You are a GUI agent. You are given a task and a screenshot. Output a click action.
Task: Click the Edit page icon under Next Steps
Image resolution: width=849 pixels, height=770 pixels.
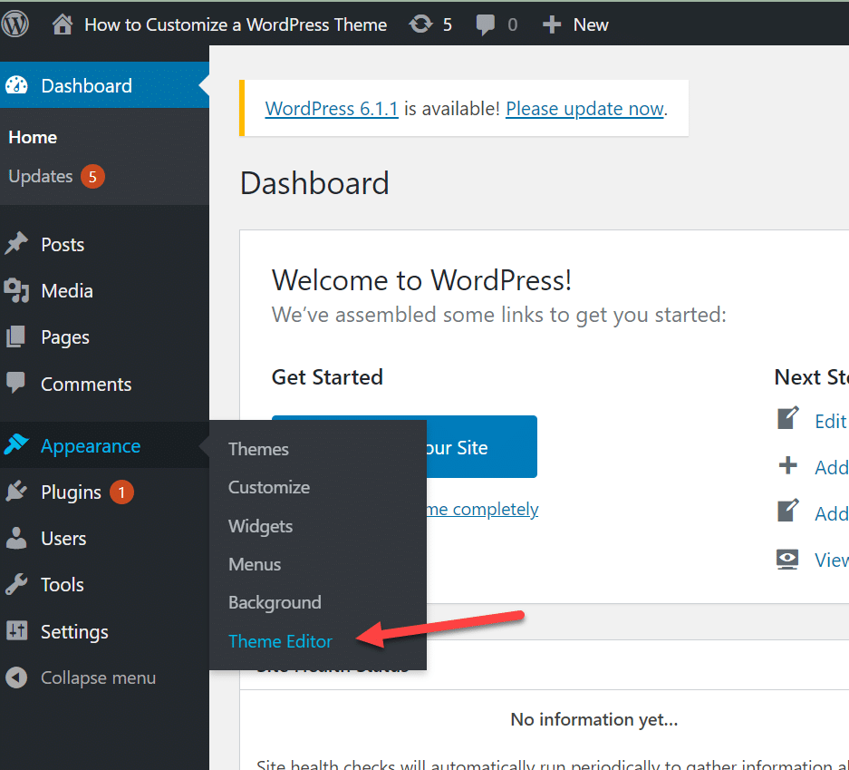point(787,418)
